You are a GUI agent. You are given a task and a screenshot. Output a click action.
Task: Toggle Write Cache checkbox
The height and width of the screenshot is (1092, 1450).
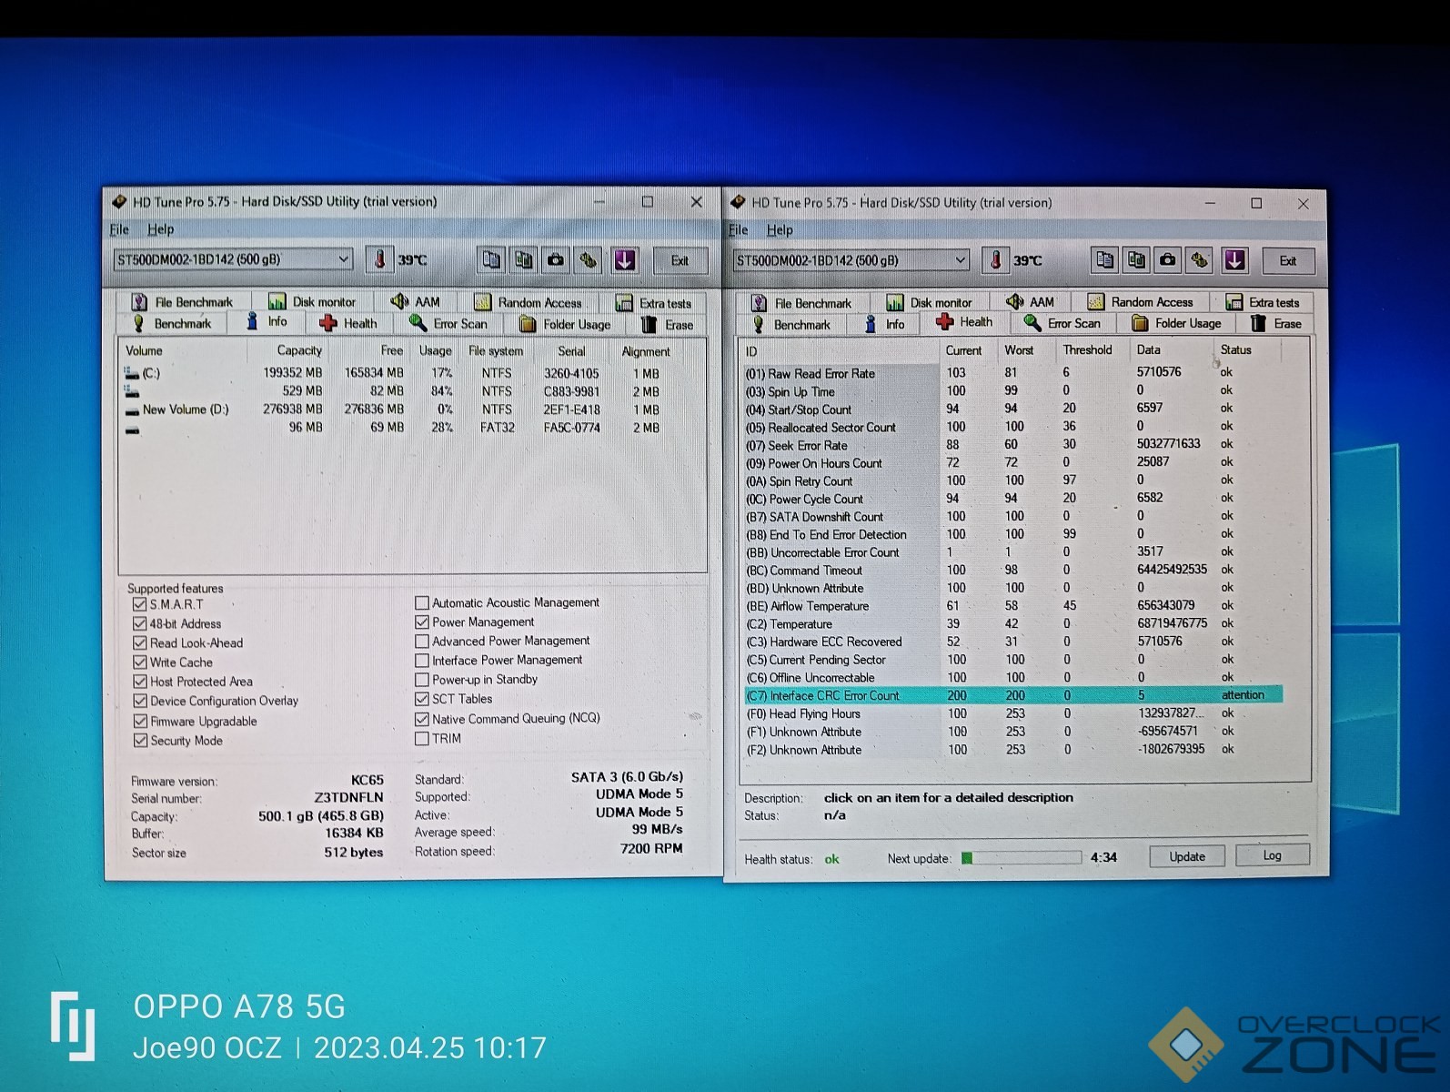point(139,662)
